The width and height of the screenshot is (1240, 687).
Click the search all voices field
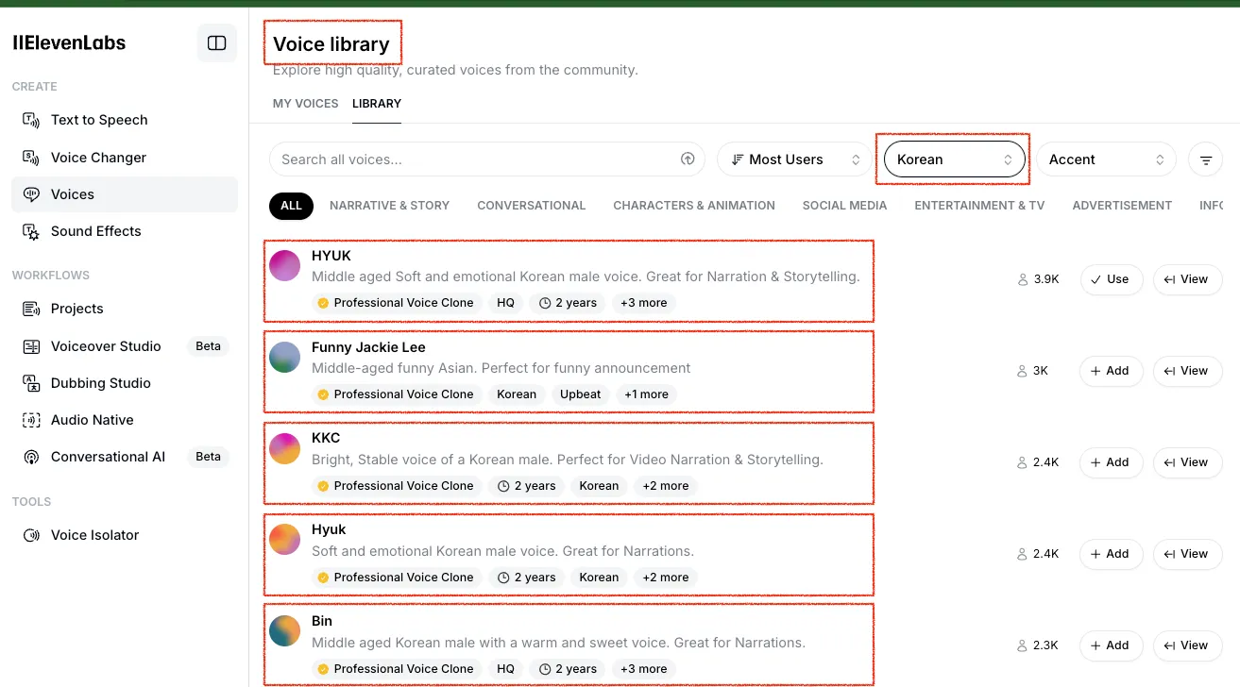point(486,159)
